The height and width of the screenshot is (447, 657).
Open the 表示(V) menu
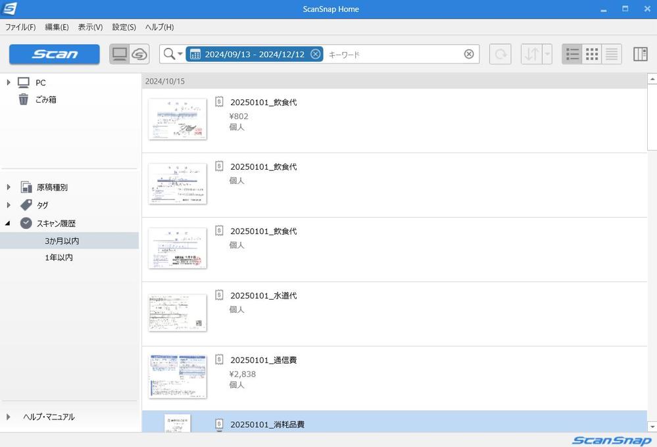coord(90,27)
